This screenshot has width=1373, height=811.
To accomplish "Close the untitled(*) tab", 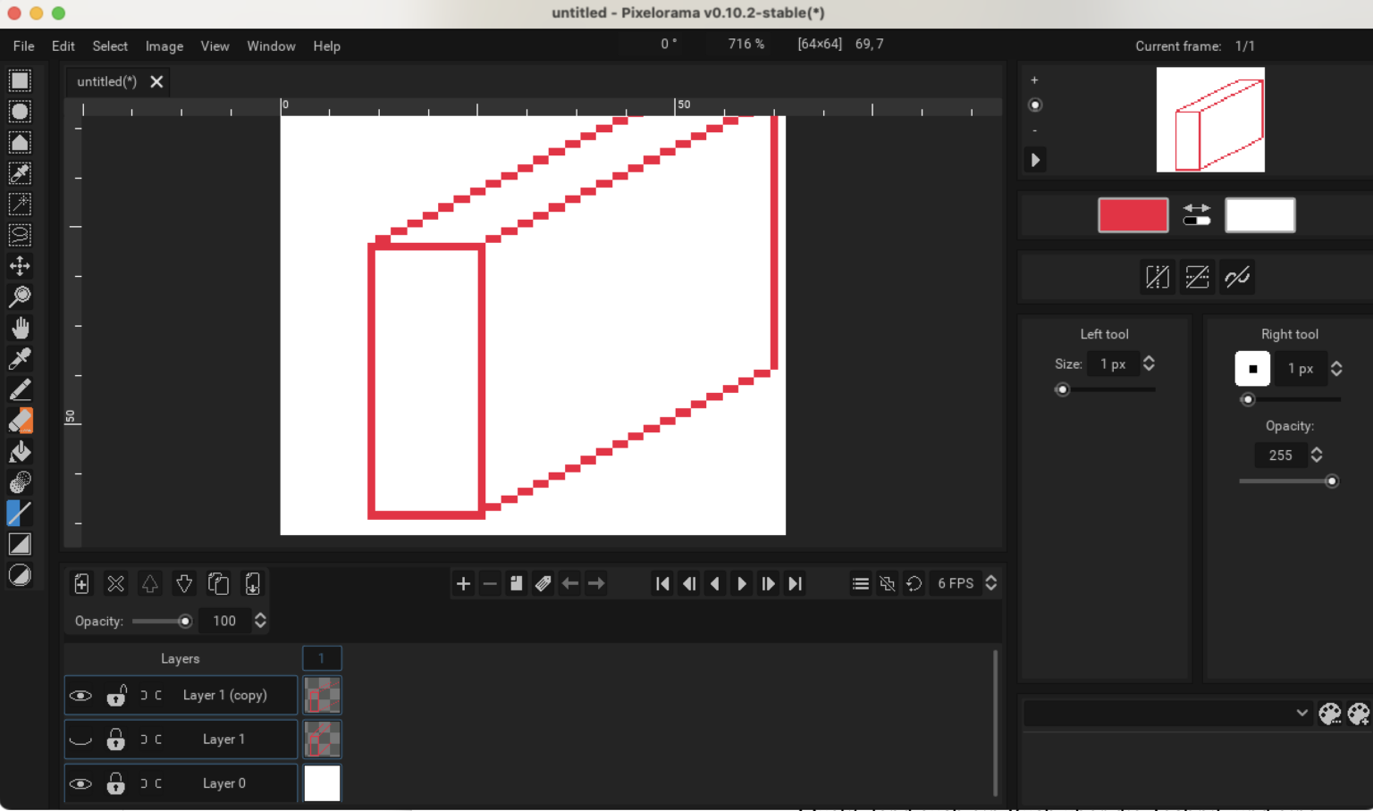I will click(x=156, y=81).
